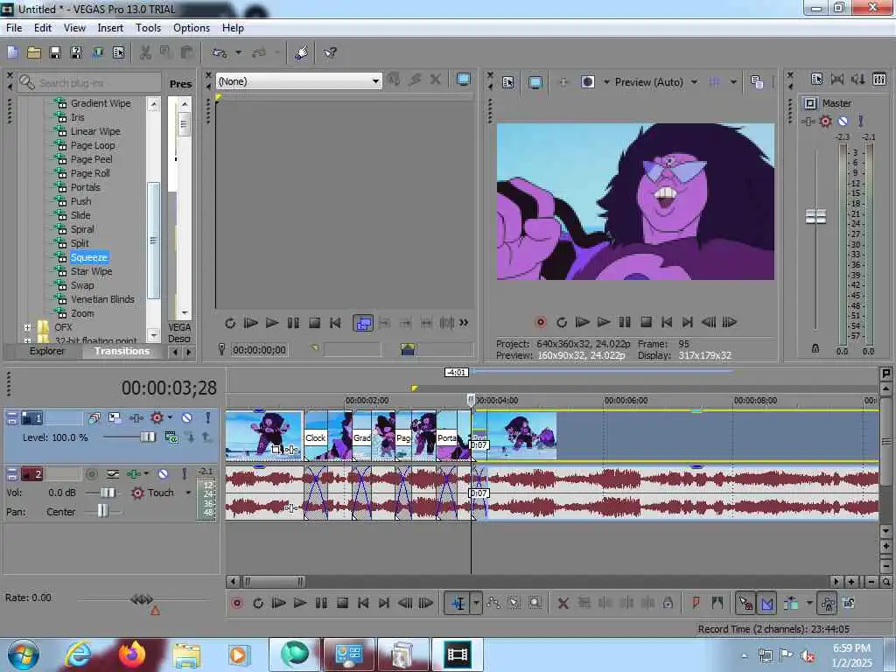Play the timeline from the transport bar
The height and width of the screenshot is (672, 896).
tap(300, 603)
